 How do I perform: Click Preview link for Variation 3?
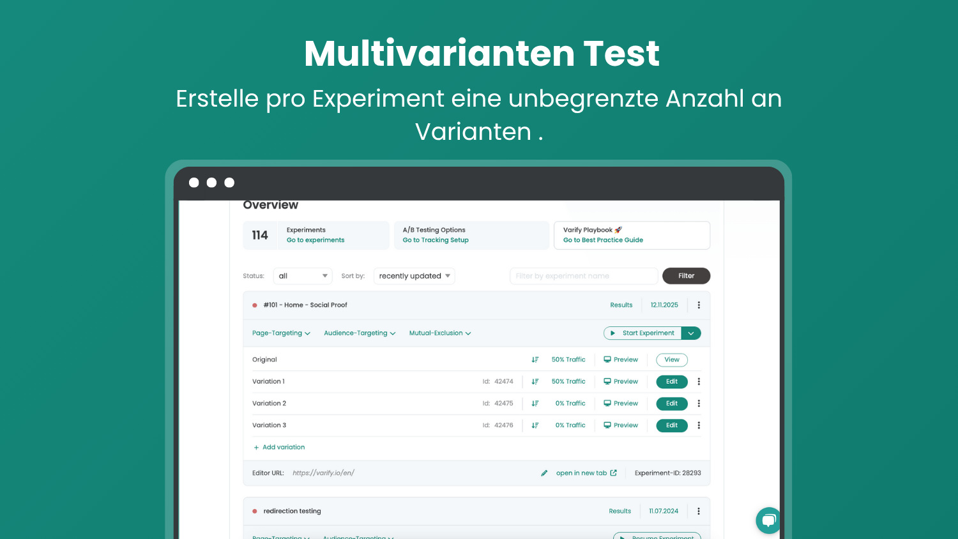point(626,425)
